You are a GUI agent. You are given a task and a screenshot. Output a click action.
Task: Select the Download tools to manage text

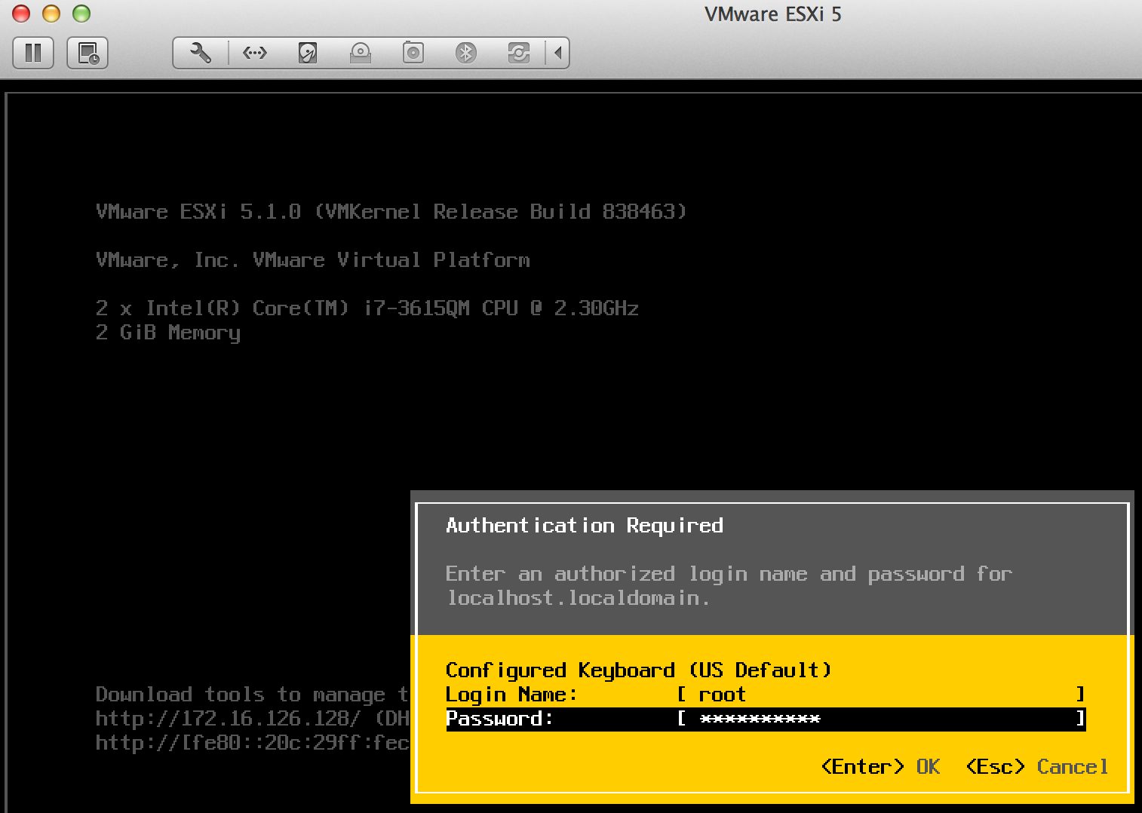click(x=252, y=695)
